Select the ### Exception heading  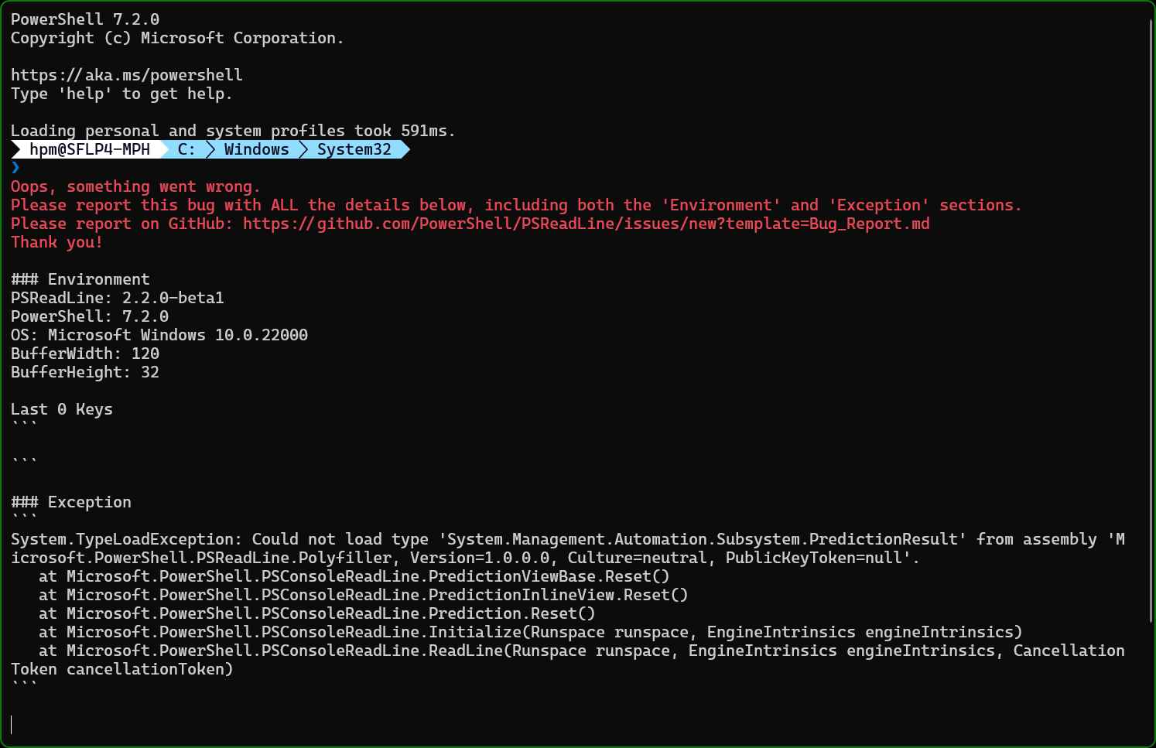point(70,501)
